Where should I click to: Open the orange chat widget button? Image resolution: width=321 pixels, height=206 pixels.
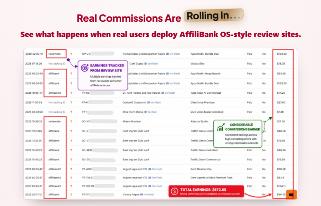(291, 194)
